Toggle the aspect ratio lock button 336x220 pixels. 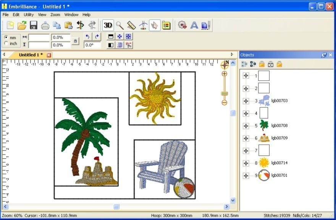[76, 41]
